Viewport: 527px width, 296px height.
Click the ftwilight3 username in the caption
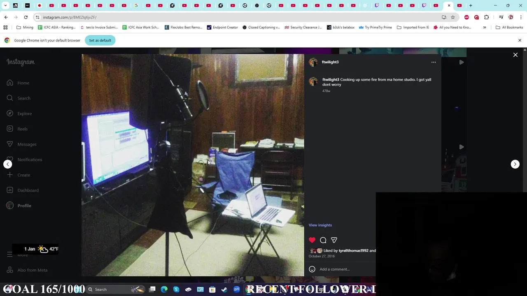(x=331, y=79)
